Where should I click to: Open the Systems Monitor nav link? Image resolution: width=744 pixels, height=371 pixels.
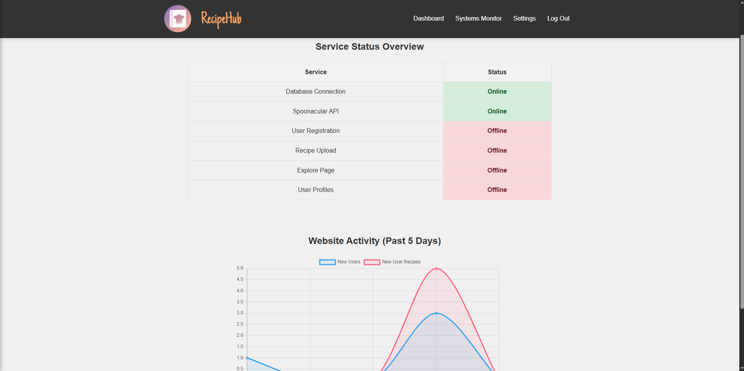[478, 18]
